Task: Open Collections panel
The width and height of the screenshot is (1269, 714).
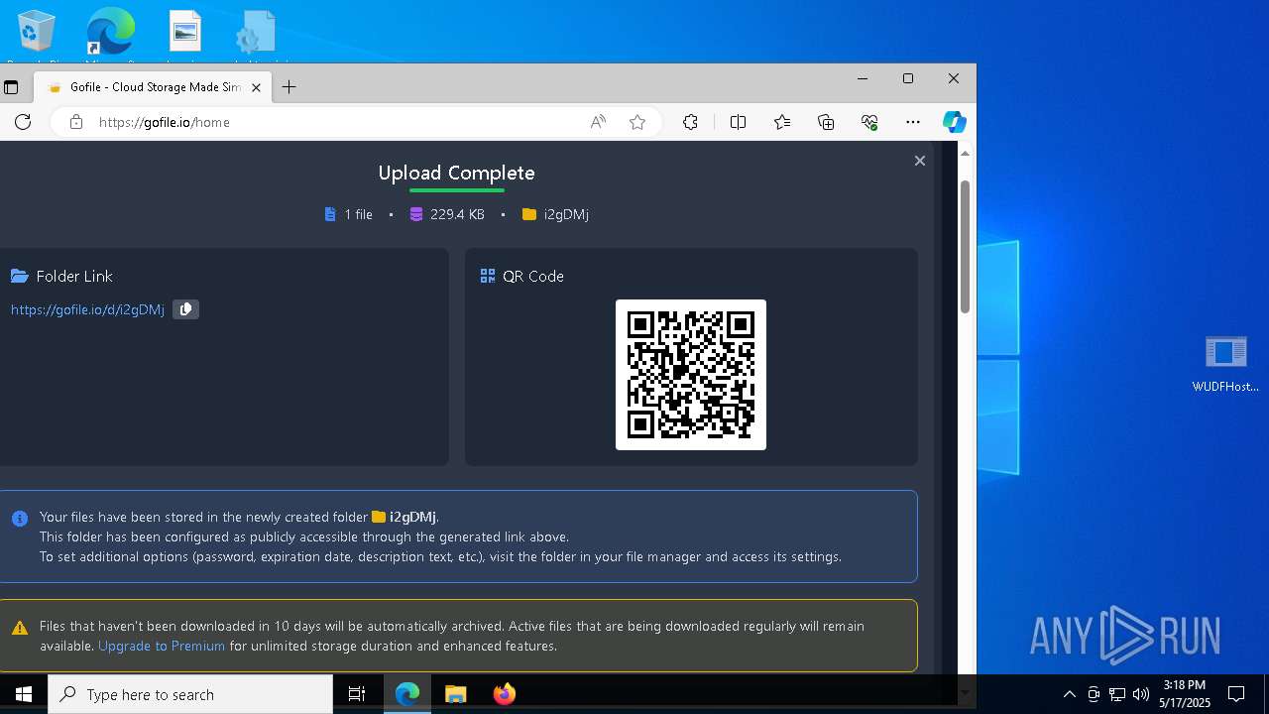Action: (826, 122)
